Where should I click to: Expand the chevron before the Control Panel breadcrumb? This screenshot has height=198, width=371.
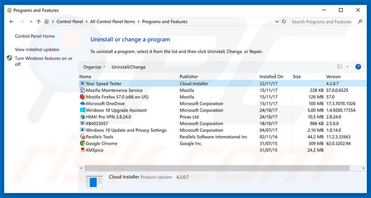coord(53,22)
